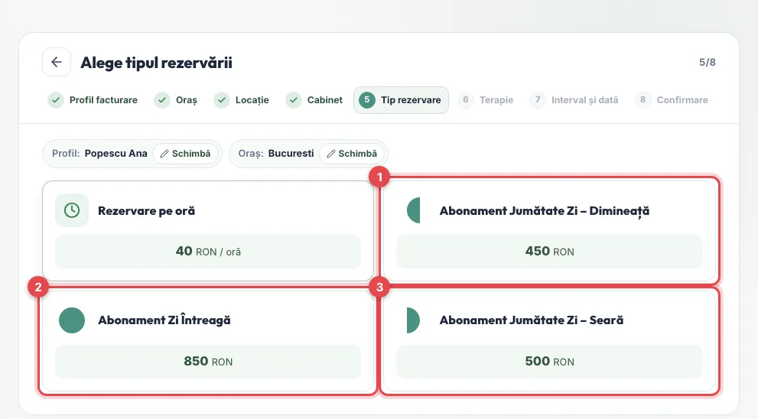Choose the Rezervare pe oră option
This screenshot has height=419, width=758.
(208, 231)
